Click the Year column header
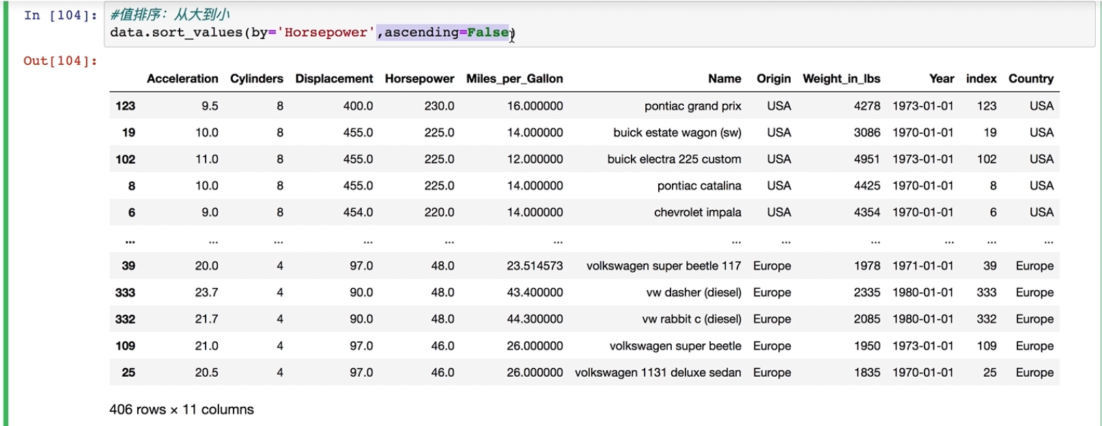This screenshot has height=426, width=1102. coord(942,79)
